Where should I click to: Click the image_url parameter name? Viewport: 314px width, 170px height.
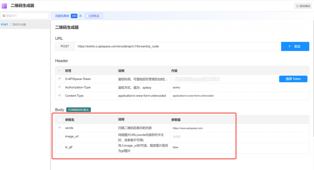(x=72, y=136)
